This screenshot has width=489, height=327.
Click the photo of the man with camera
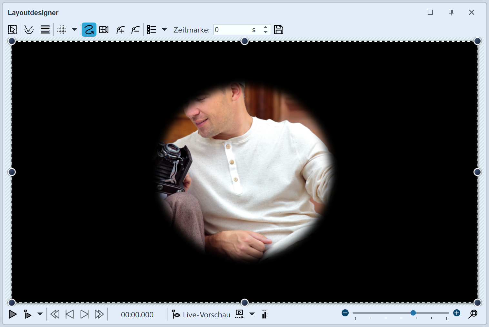click(x=245, y=172)
